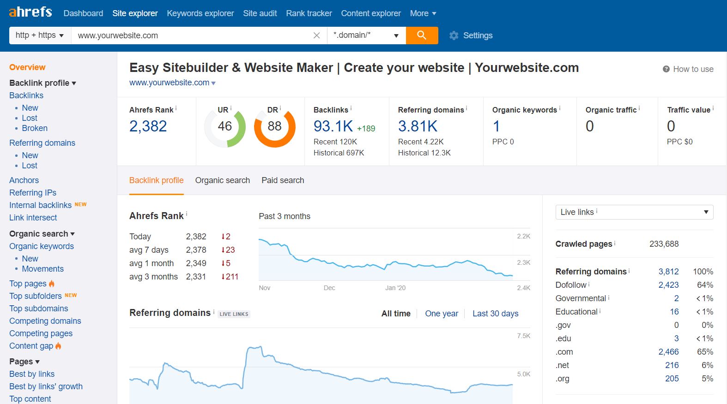Open Competing pages in the sidebar
Image resolution: width=727 pixels, height=404 pixels.
(x=41, y=333)
